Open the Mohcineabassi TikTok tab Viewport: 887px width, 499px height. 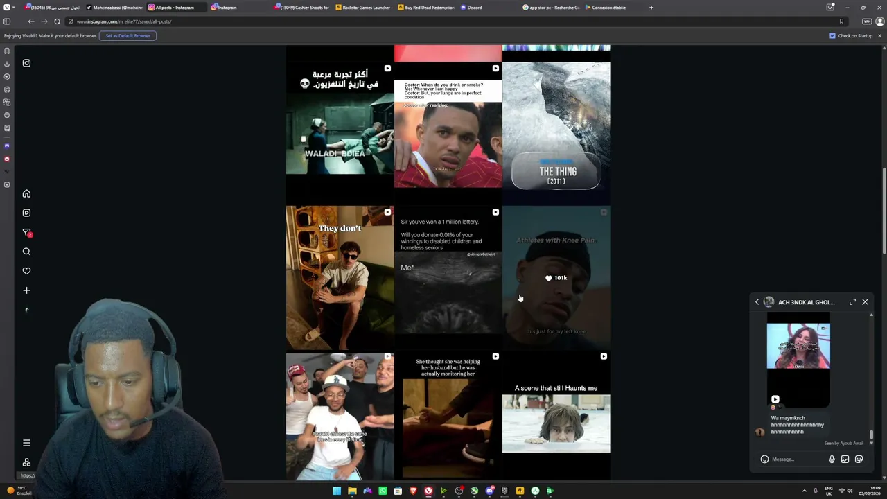[x=114, y=8]
